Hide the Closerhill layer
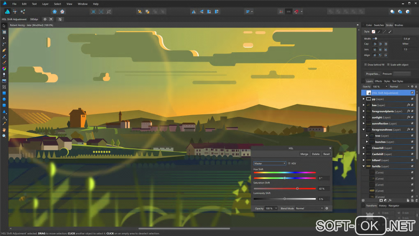The height and width of the screenshot is (236, 419). click(412, 148)
